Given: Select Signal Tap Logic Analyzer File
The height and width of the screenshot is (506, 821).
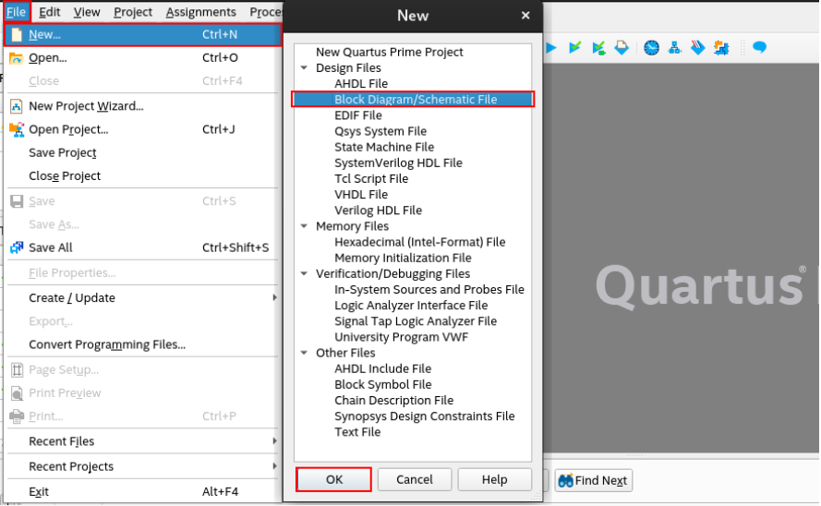Looking at the screenshot, I should (416, 321).
